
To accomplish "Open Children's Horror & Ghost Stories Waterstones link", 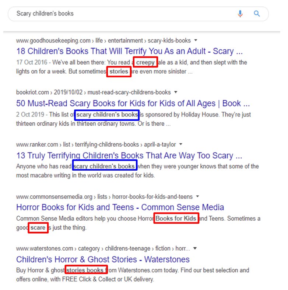I will coord(103,259).
